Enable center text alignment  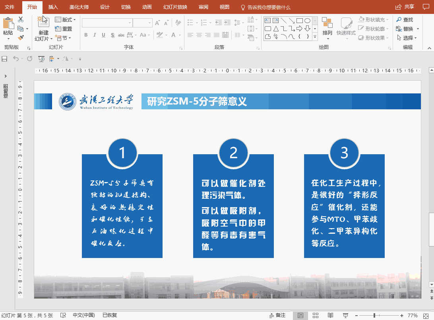(199, 35)
